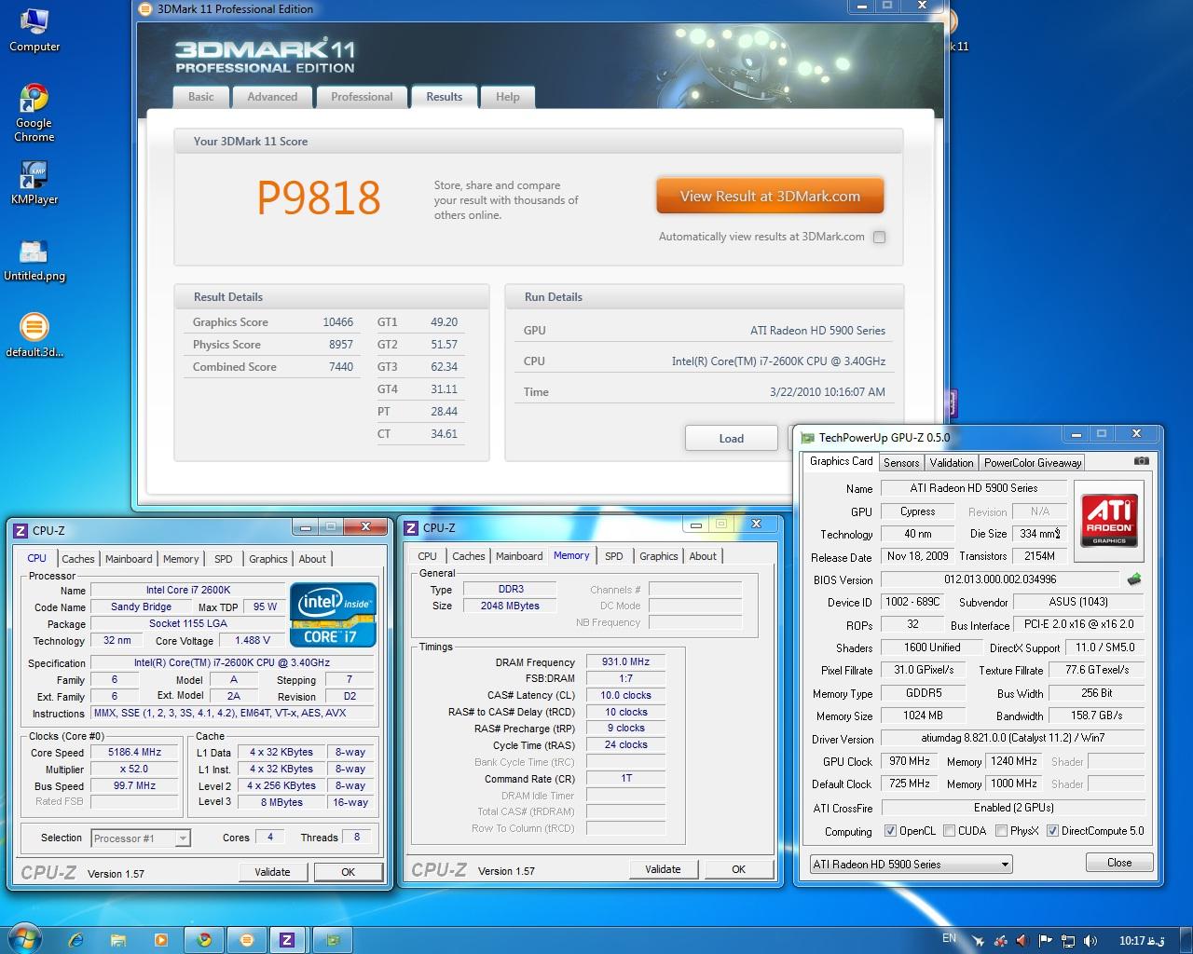Click the DRAM Frequency field 931.0 MHz
The image size is (1193, 954).
point(625,662)
